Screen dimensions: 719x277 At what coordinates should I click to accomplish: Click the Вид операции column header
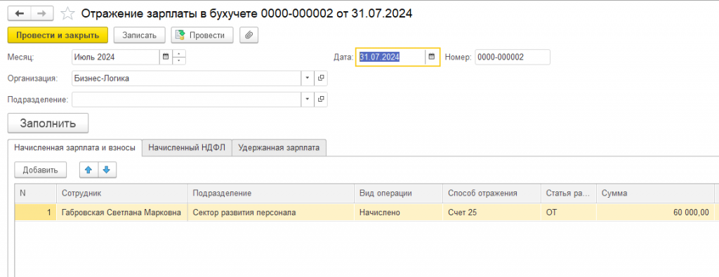click(x=399, y=194)
